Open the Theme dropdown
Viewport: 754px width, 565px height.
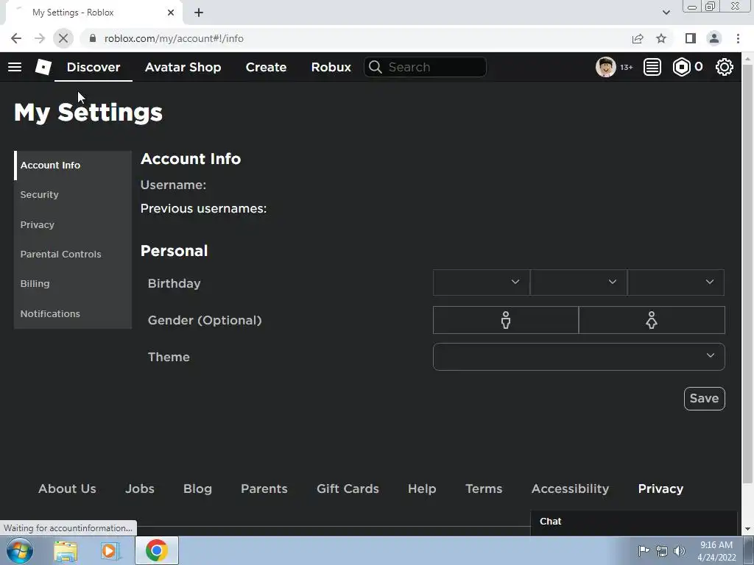click(579, 357)
